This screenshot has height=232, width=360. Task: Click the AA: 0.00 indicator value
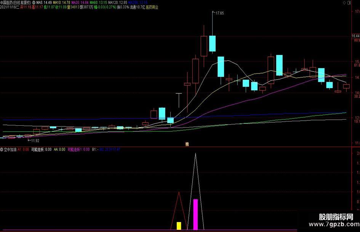tap(59, 150)
